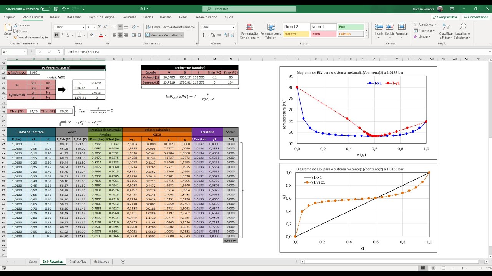492x276 pixels.
Task: Apply the Bom green cell style
Action: coord(351,27)
